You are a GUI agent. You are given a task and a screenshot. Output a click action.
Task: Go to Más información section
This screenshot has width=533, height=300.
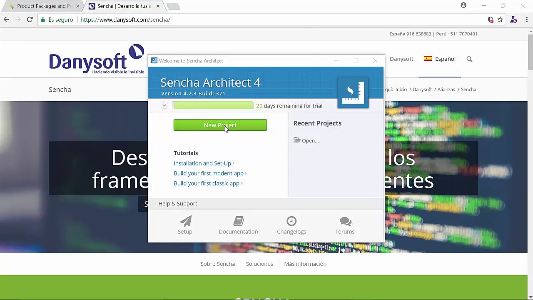pyautogui.click(x=305, y=264)
